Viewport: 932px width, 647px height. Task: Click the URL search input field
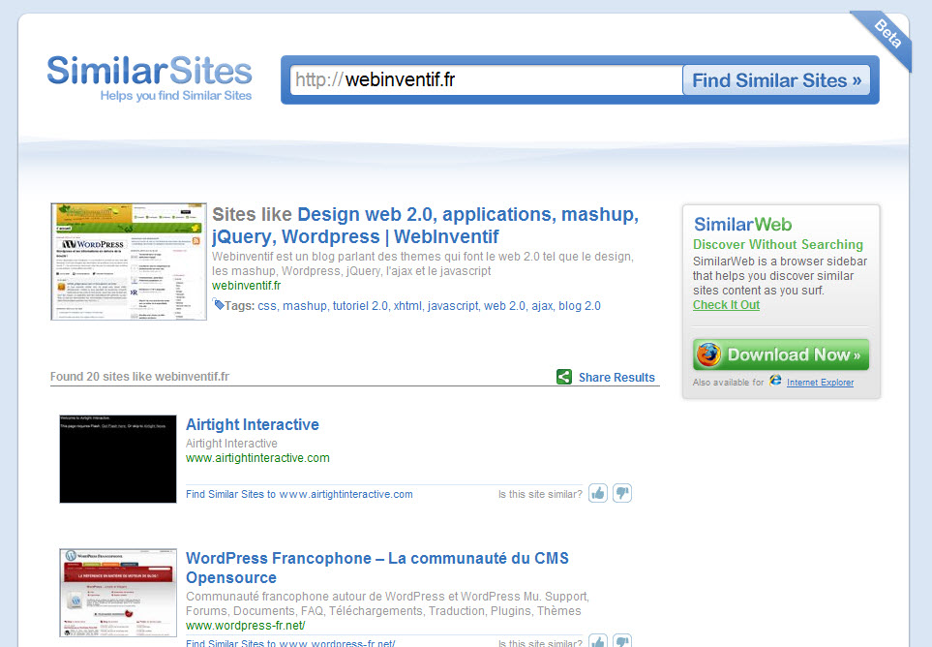point(486,79)
